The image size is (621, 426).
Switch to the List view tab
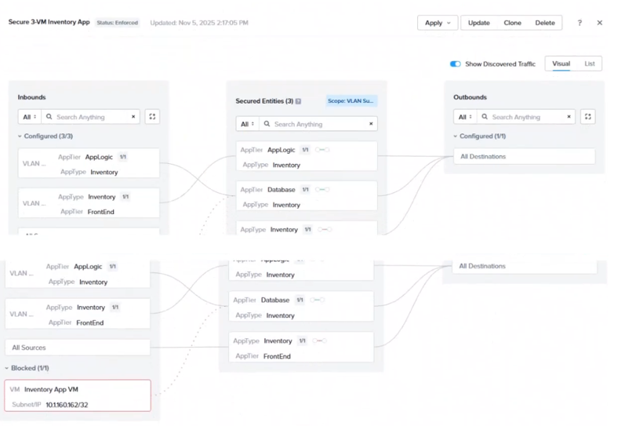[x=590, y=64]
